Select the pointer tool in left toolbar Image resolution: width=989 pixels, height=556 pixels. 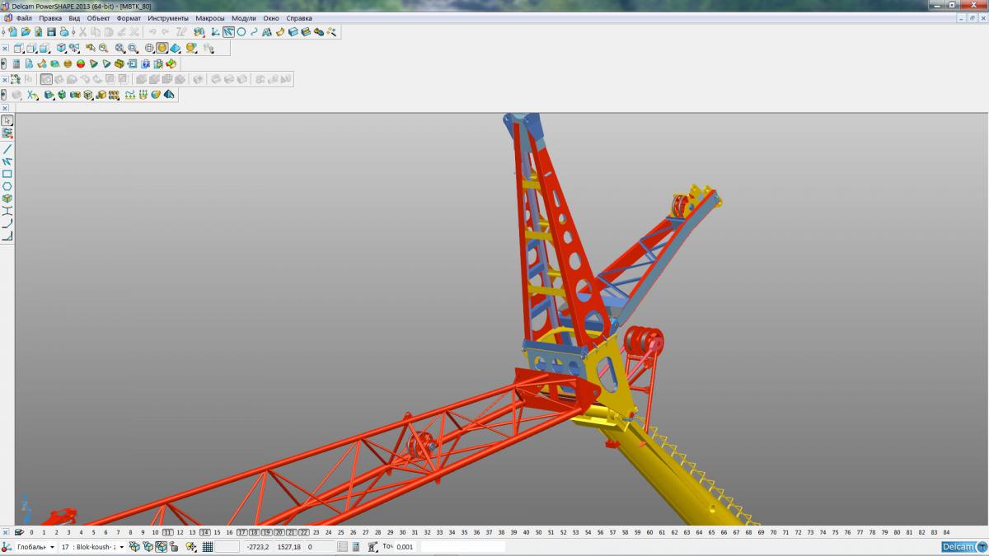coord(7,120)
